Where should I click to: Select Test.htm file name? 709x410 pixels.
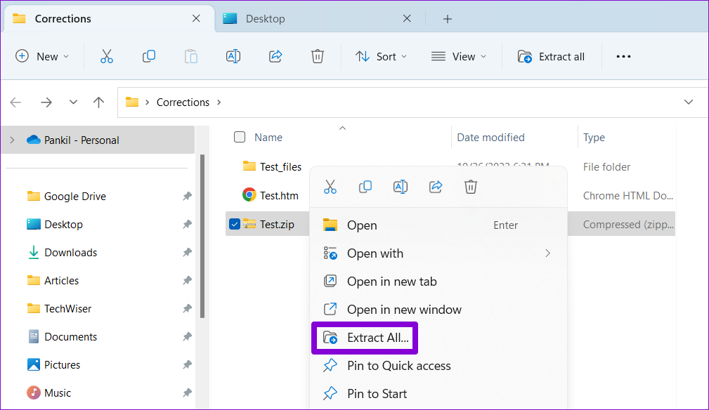tap(279, 195)
